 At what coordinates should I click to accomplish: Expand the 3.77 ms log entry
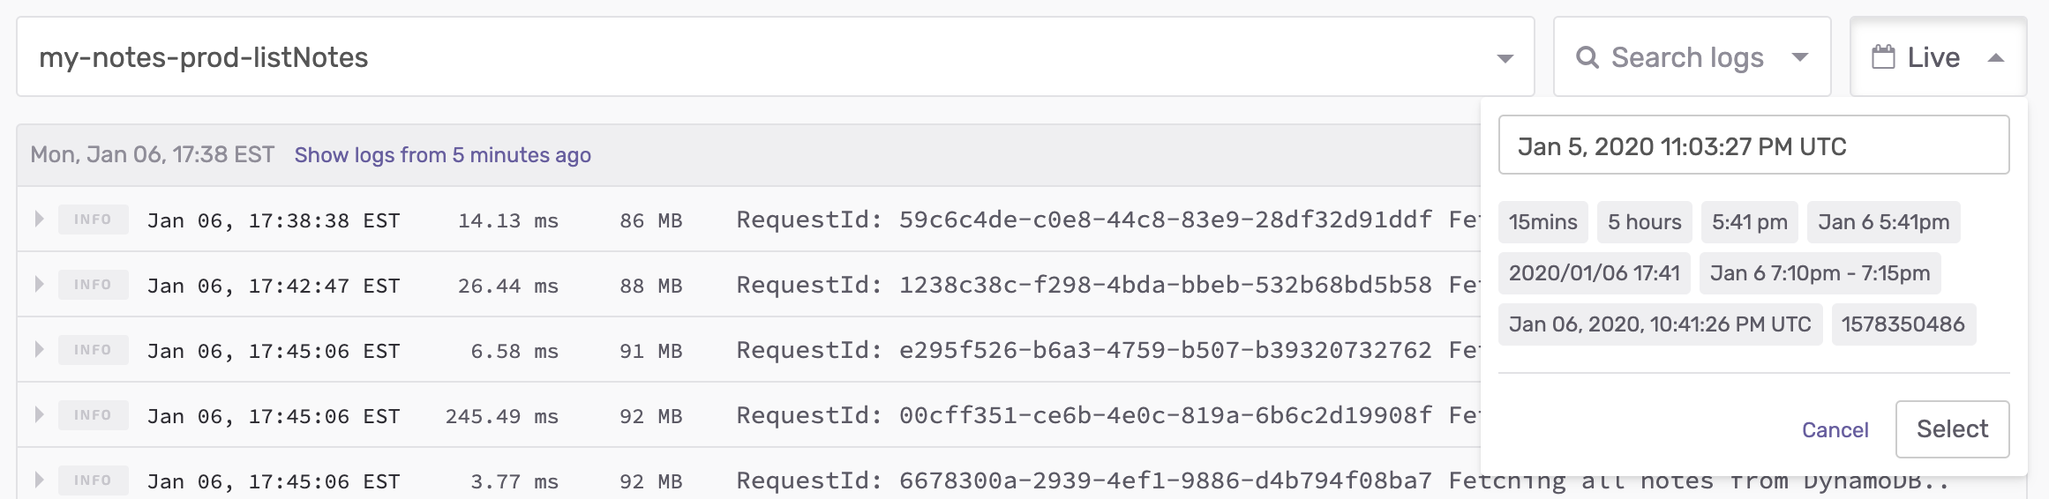pyautogui.click(x=39, y=480)
